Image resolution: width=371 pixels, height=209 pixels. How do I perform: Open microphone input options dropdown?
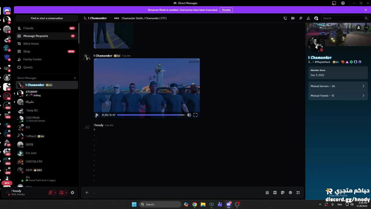click(55, 192)
